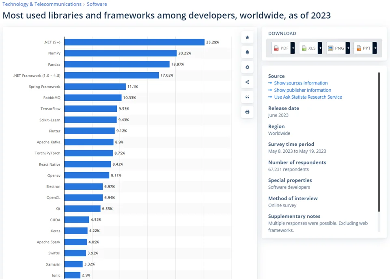The height and width of the screenshot is (279, 390).
Task: Click the May 8, 2023 to May 19, 2023 text
Action: 297,151
